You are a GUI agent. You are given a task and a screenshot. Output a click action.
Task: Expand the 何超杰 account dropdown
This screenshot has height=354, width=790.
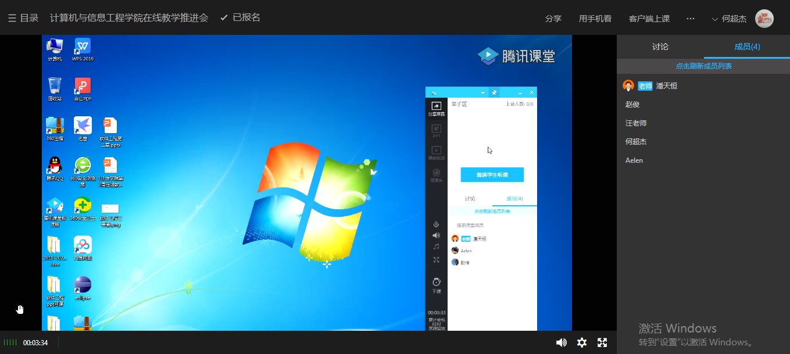pos(730,19)
